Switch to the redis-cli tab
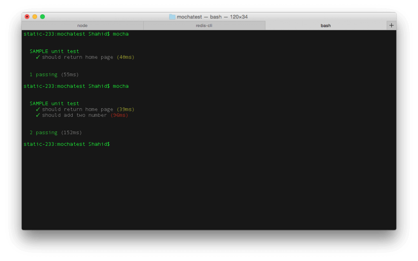 pyautogui.click(x=205, y=25)
